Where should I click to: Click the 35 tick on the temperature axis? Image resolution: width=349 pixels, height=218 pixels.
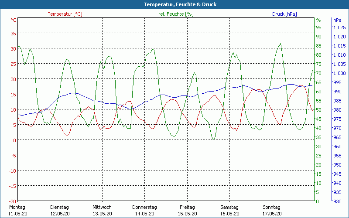[x=13, y=33]
